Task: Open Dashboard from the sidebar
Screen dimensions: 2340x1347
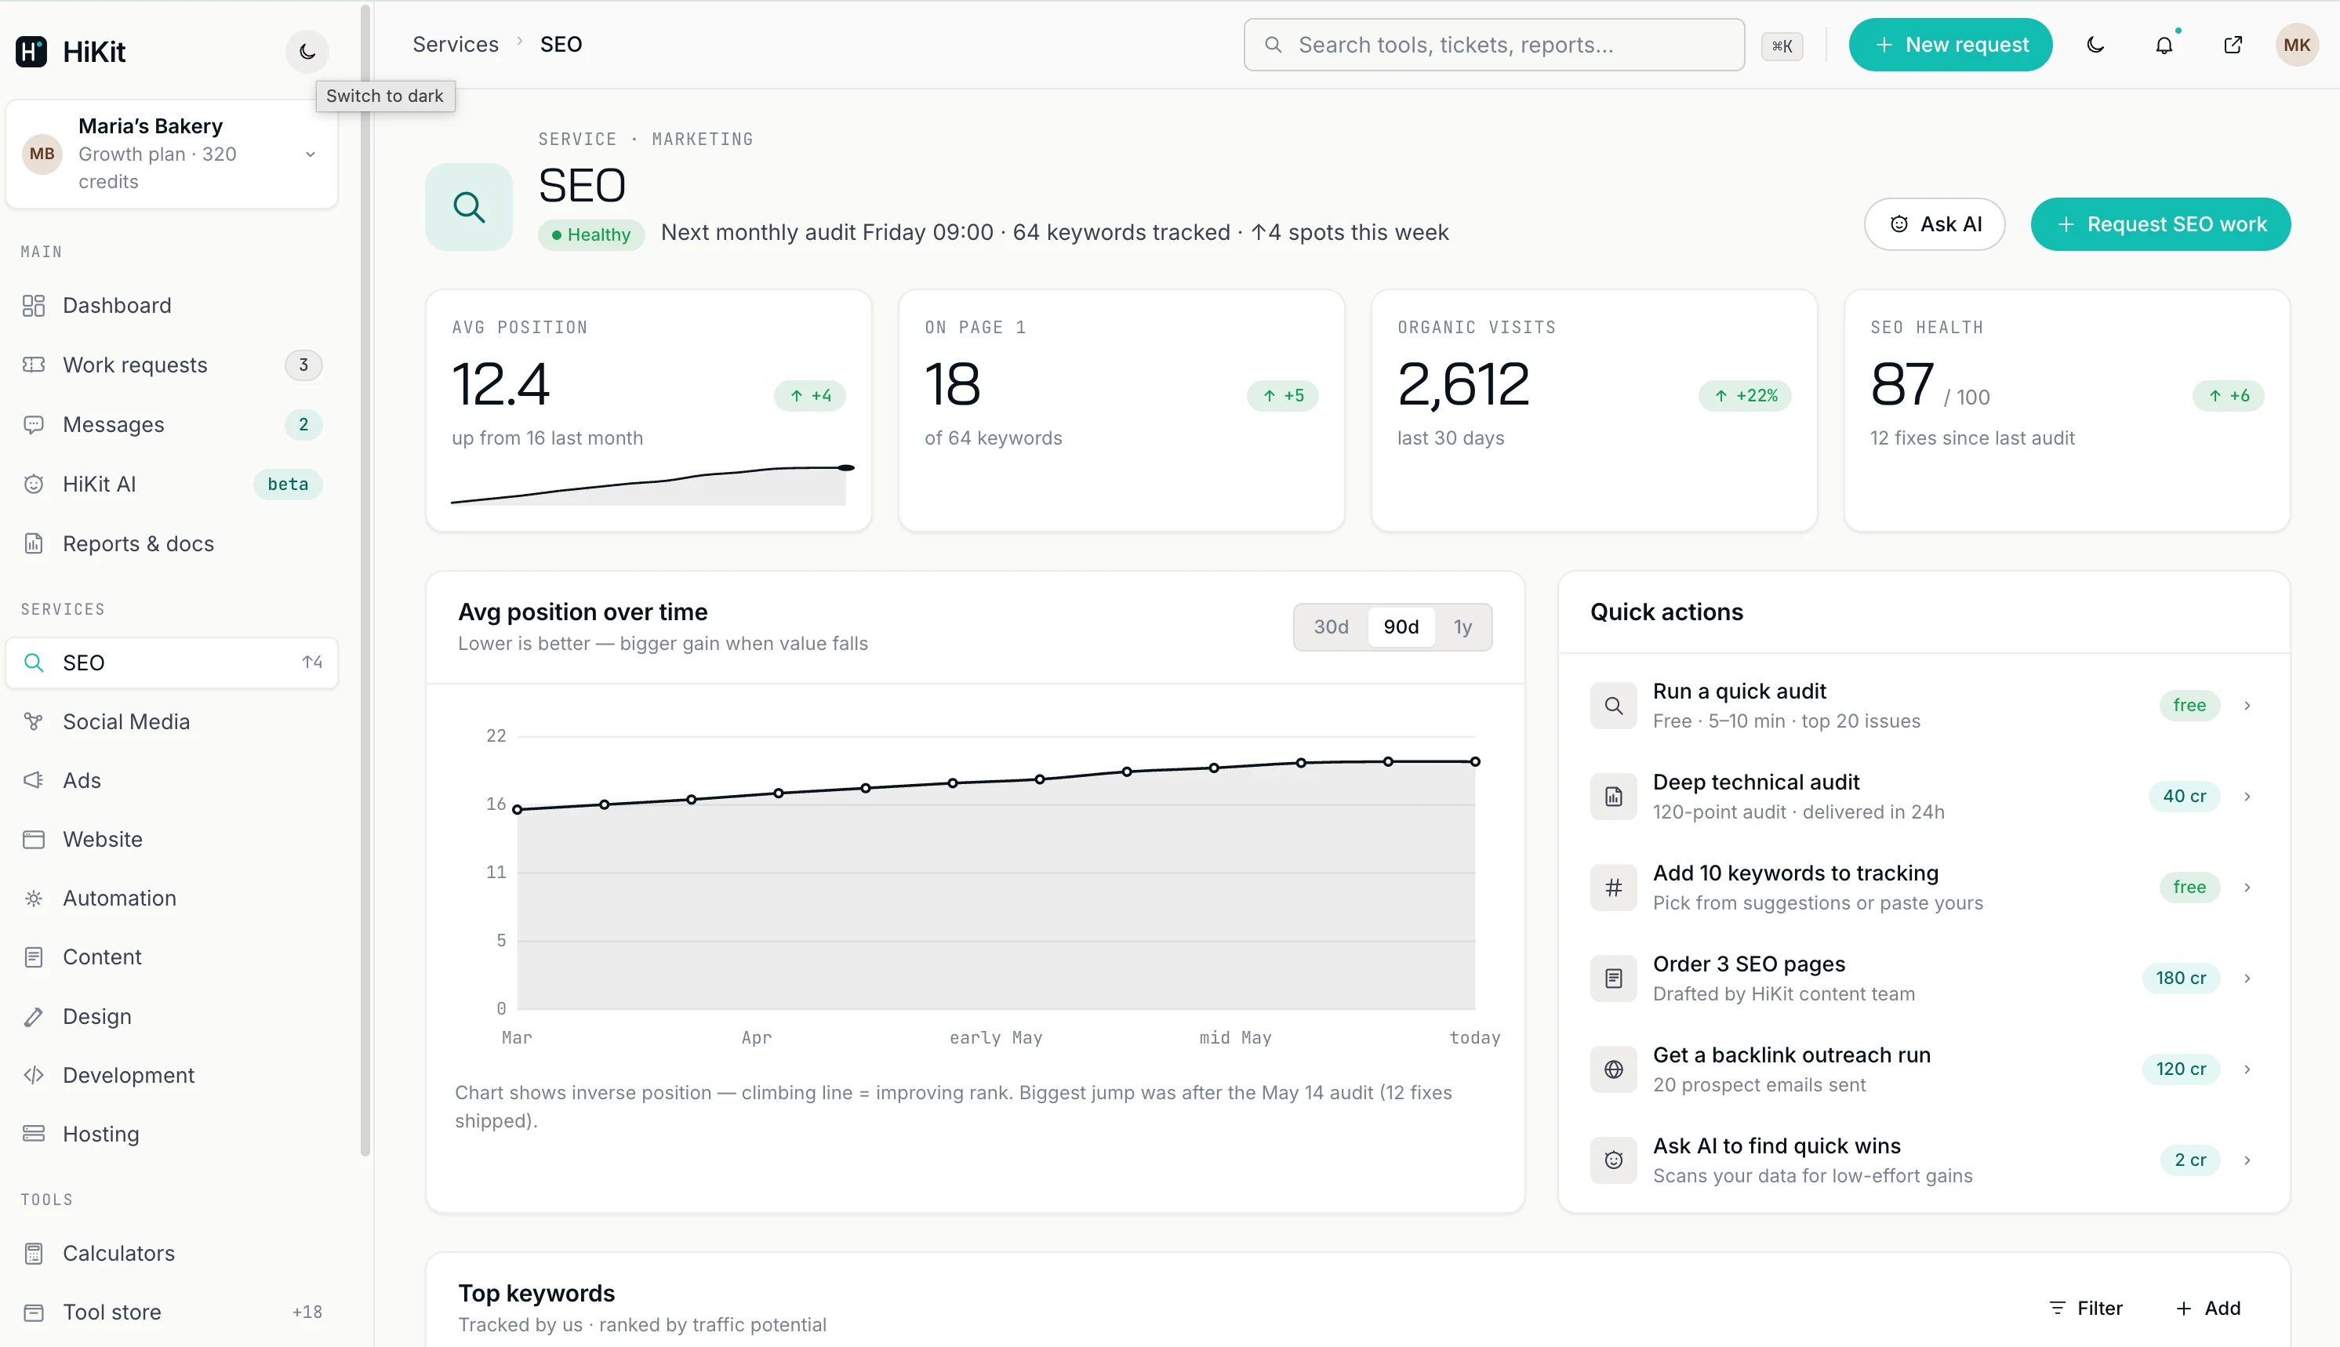Action: pyautogui.click(x=172, y=305)
